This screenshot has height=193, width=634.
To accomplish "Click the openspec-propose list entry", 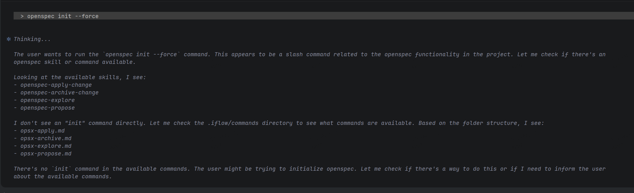I will pyautogui.click(x=47, y=108).
